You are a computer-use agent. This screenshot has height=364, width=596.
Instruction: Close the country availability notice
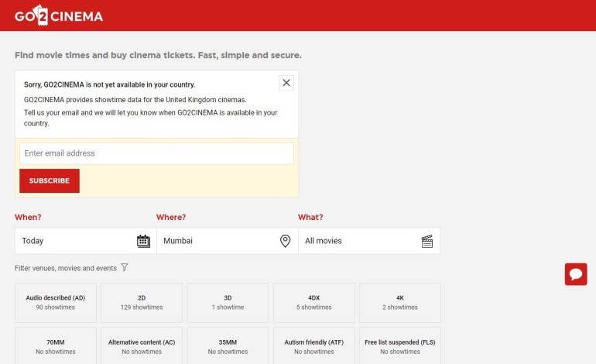point(286,83)
